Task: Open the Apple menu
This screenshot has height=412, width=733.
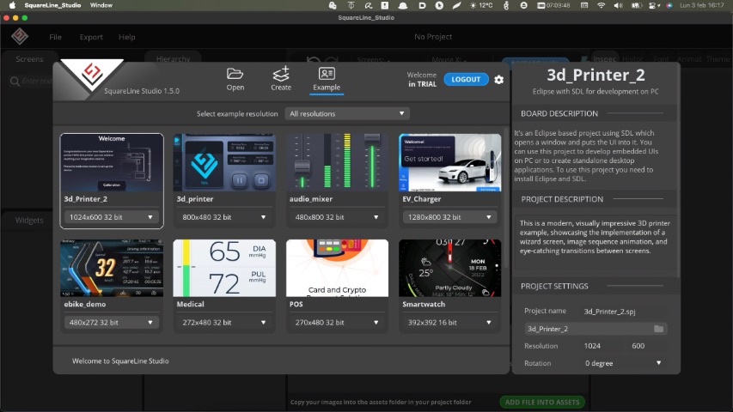Action: point(12,5)
